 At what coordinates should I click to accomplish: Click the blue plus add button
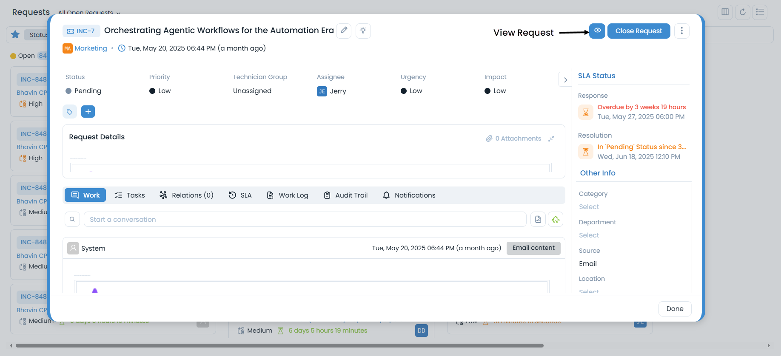tap(88, 112)
